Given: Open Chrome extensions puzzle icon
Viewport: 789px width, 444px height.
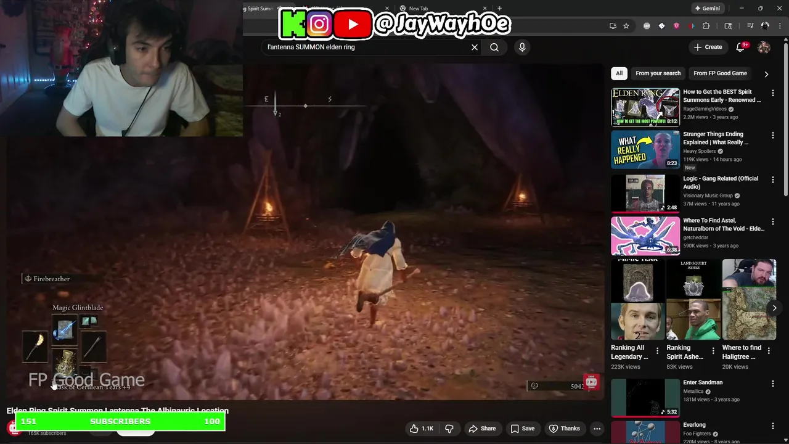Looking at the screenshot, I should click(x=706, y=26).
